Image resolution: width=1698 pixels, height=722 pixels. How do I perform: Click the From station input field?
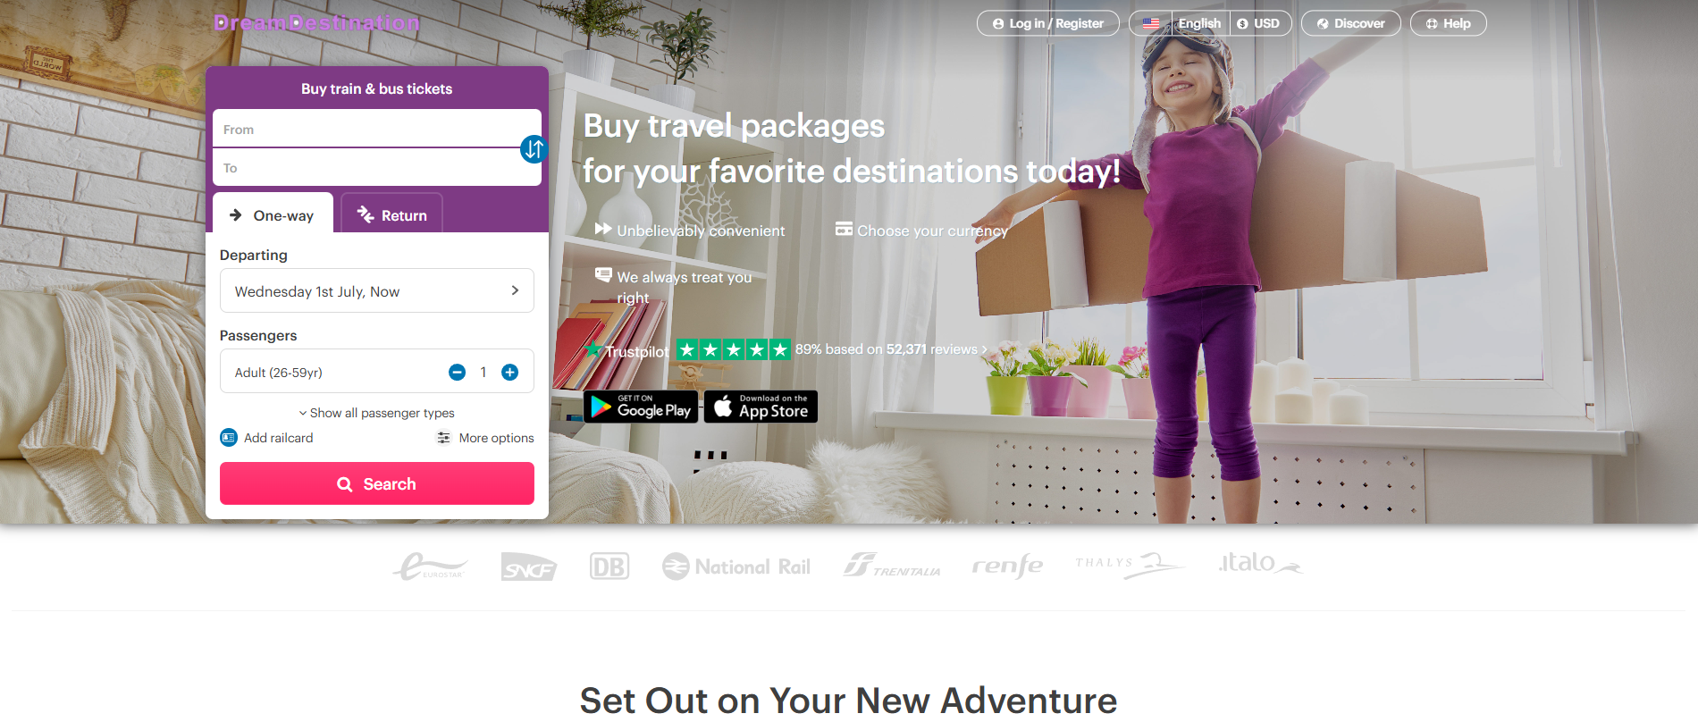(x=377, y=129)
